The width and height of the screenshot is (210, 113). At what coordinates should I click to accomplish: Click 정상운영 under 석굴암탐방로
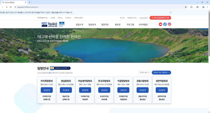click(x=123, y=90)
